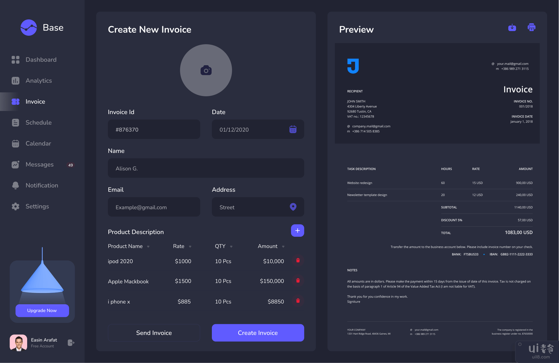This screenshot has width=559, height=363.
Task: Open the calendar picker in Date field
Action: pos(293,129)
